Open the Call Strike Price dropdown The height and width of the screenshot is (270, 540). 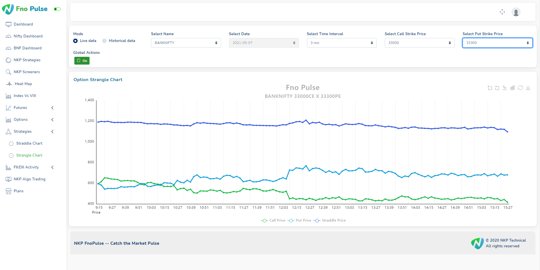pyautogui.click(x=420, y=43)
